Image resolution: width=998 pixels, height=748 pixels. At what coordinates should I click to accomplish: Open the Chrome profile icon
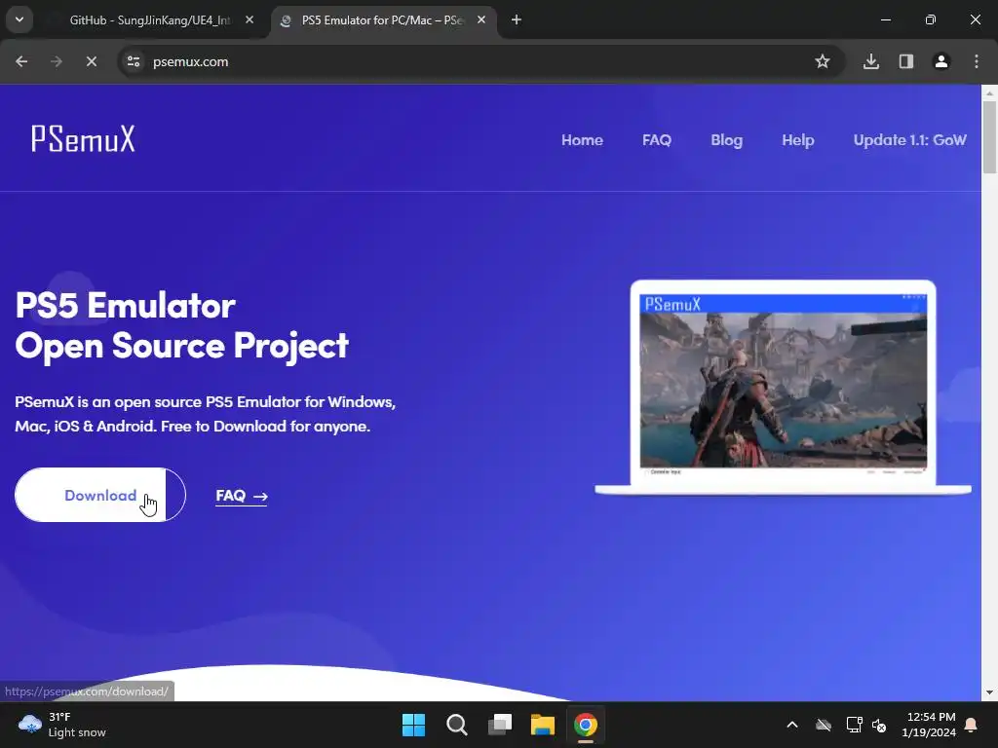(x=941, y=61)
